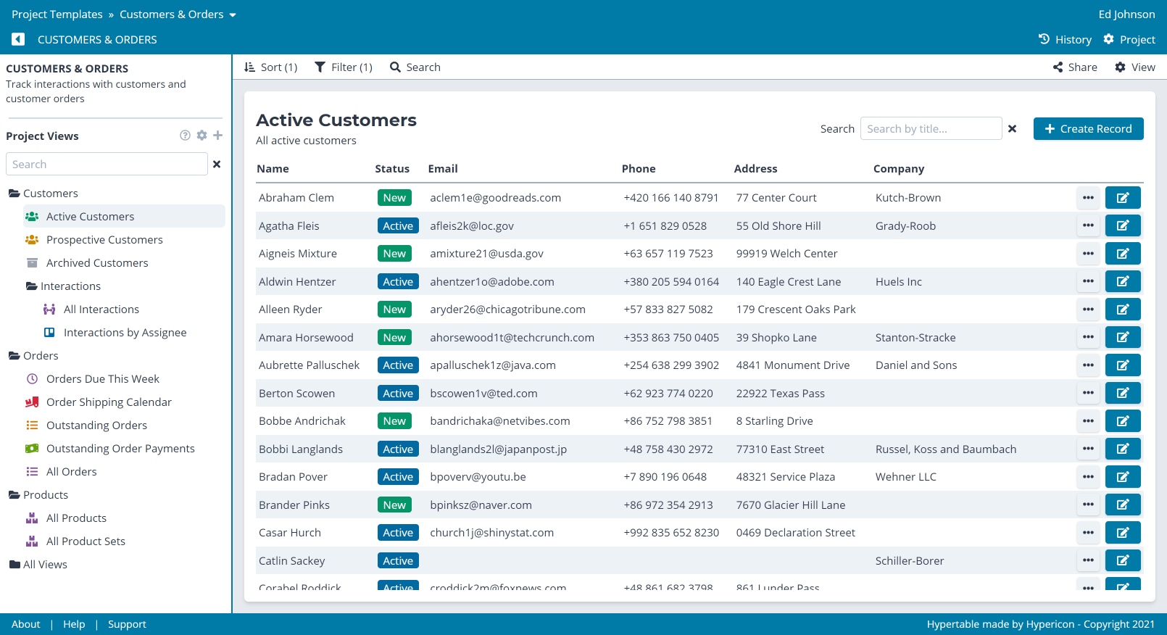1167x635 pixels.
Task: Open Project Views settings gear
Action: (202, 136)
